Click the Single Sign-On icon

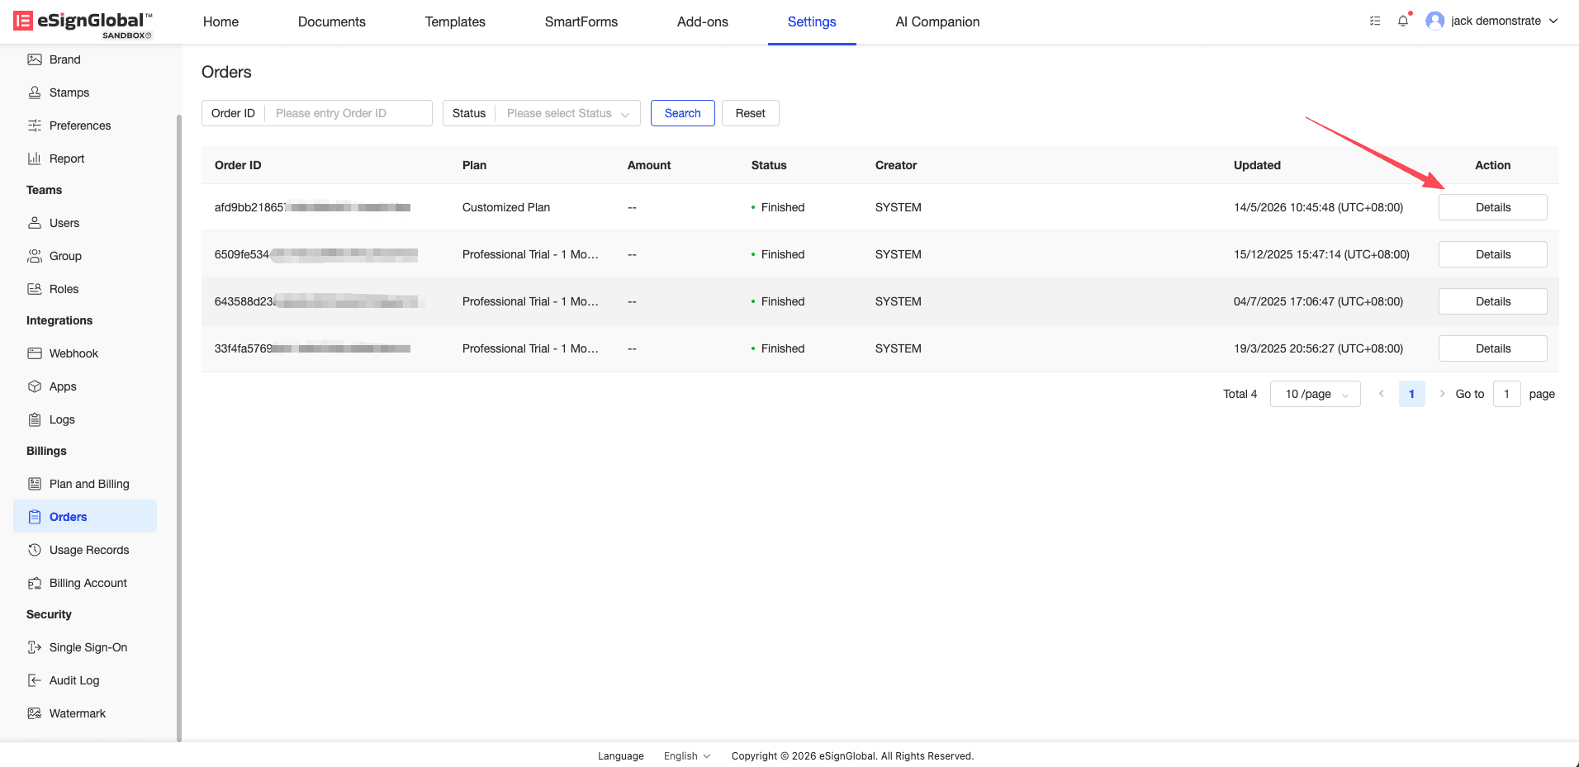coord(35,647)
